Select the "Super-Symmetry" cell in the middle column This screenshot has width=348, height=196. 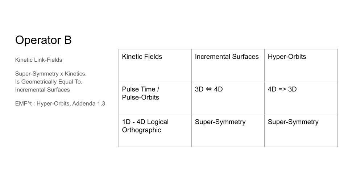point(220,122)
